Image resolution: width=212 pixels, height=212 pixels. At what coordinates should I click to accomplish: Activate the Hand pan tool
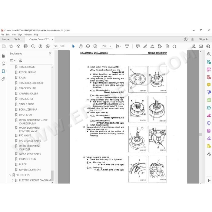(x=81, y=46)
